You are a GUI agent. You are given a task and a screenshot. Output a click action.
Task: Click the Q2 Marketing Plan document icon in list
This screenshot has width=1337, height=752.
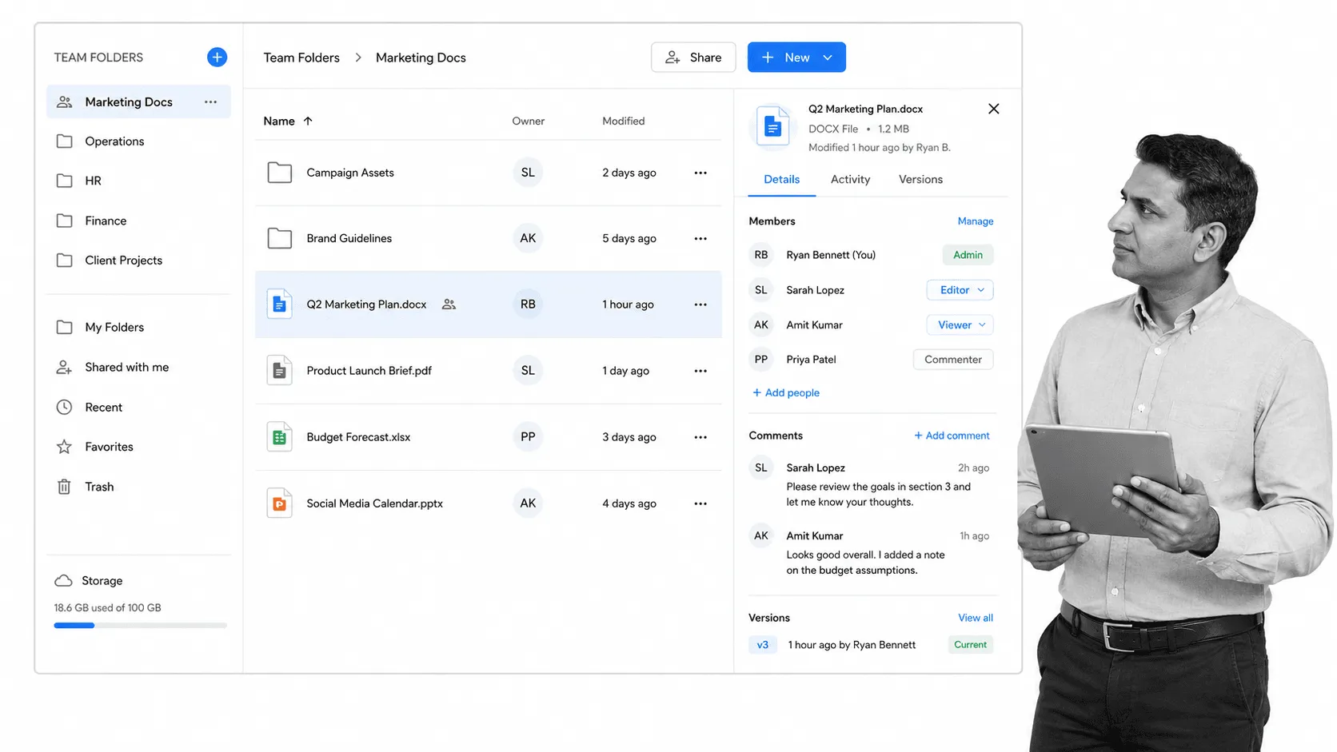click(279, 304)
